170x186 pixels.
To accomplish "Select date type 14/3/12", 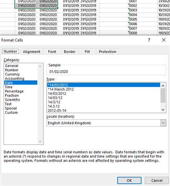I will [104, 102].
